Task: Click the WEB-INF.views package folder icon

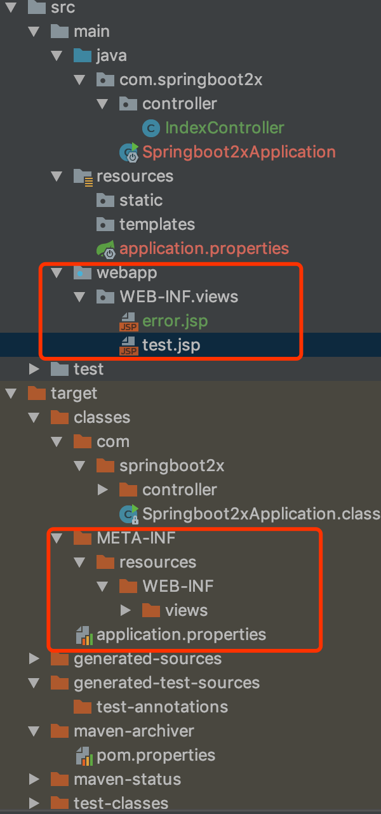Action: [105, 297]
